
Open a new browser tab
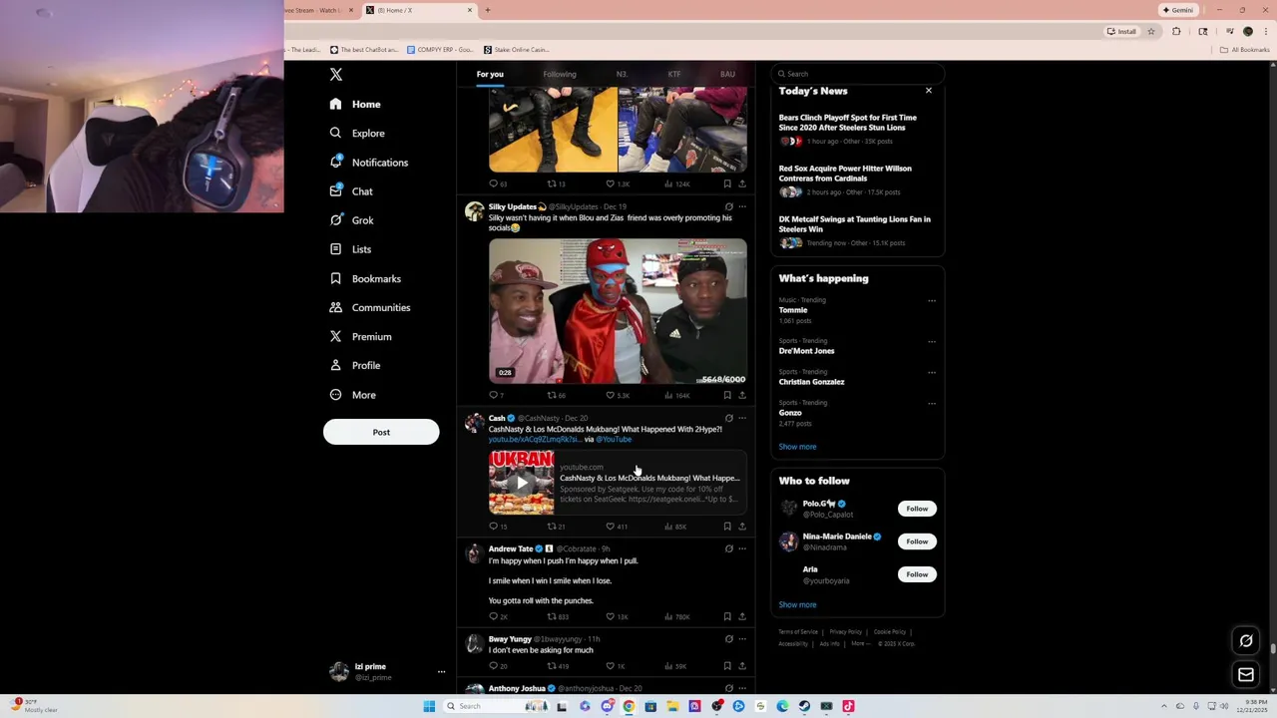click(488, 10)
